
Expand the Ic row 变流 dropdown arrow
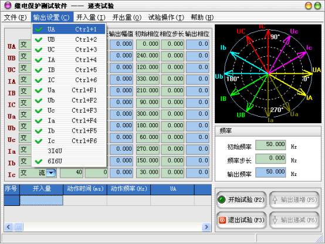(51, 172)
